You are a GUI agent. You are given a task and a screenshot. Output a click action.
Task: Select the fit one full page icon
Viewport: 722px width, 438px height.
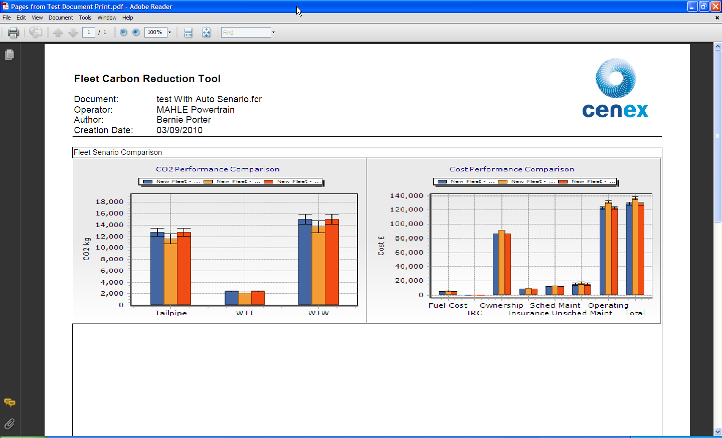[207, 33]
